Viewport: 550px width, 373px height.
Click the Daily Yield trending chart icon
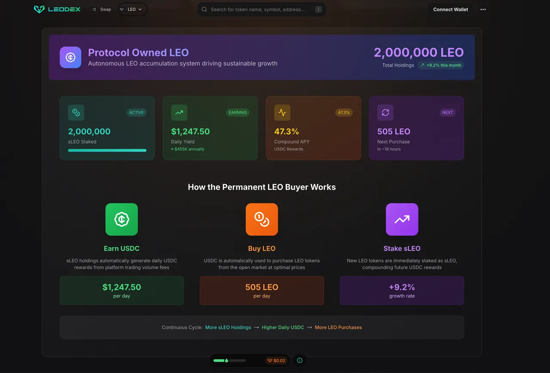(x=179, y=112)
